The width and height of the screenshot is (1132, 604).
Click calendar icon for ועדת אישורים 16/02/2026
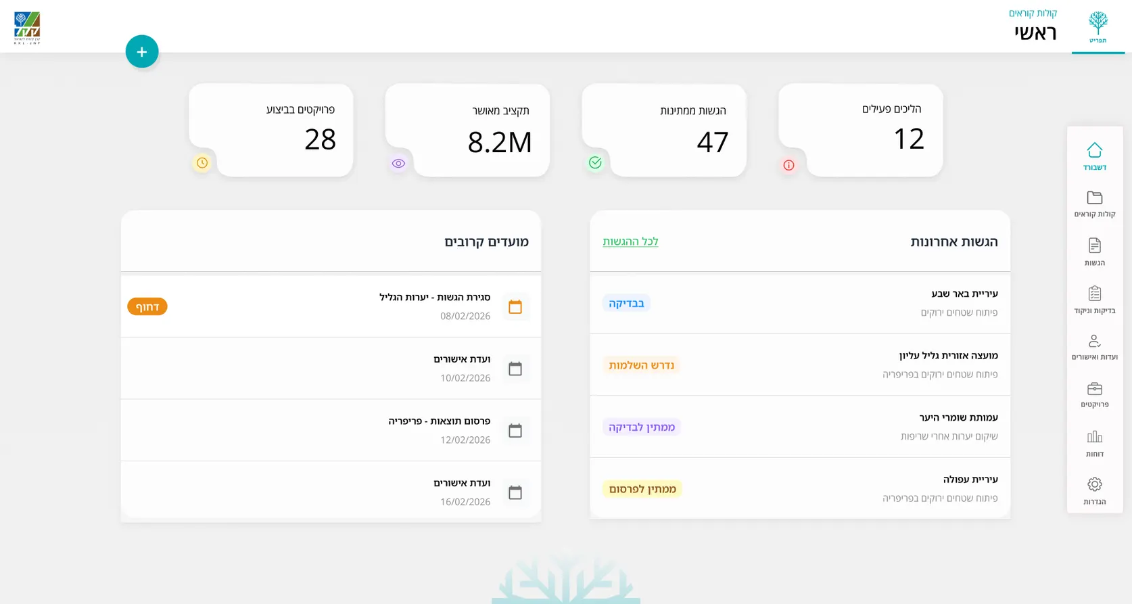click(515, 492)
